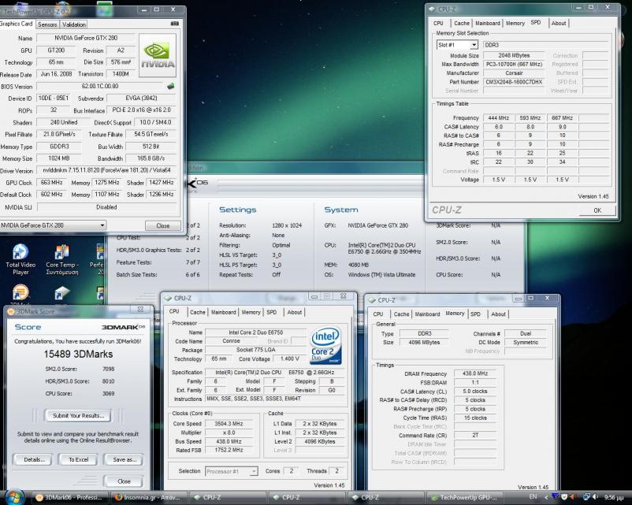632x505 pixels.
Task: Switch to the Validation tab in GPU-Z
Action: pos(74,24)
